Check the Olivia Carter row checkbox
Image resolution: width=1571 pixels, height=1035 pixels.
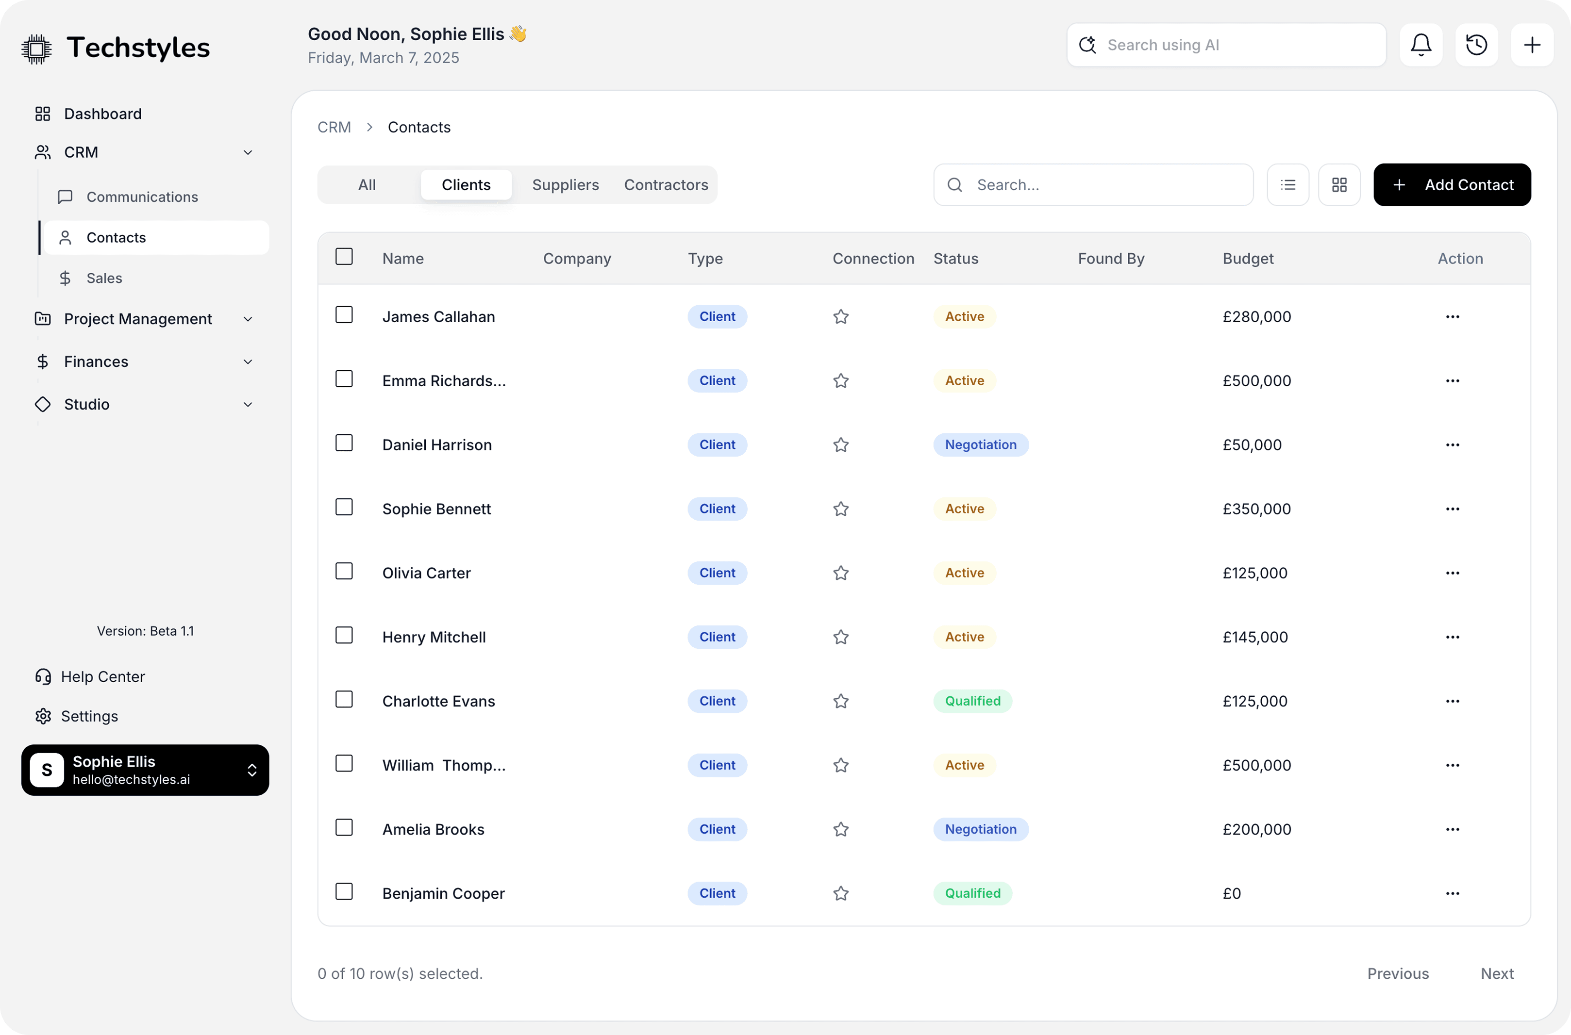pos(344,571)
